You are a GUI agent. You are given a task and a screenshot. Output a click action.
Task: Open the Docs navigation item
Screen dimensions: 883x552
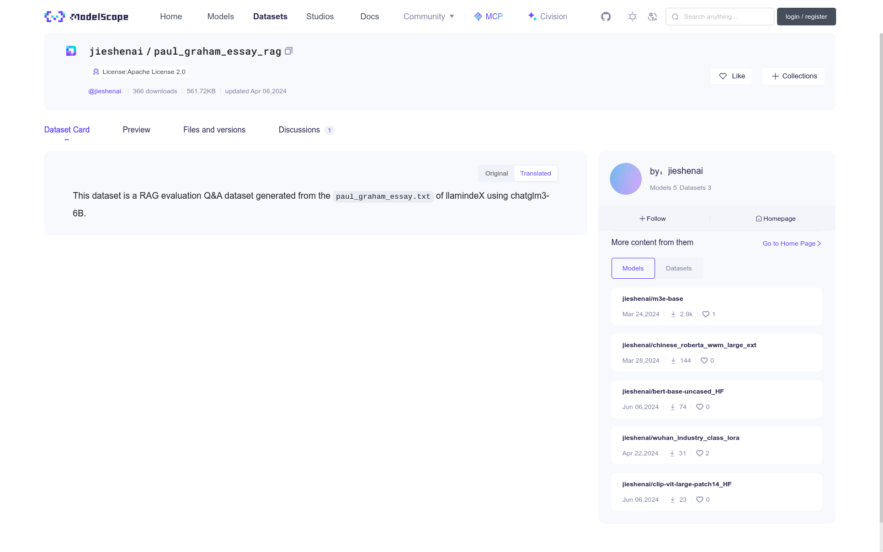(x=370, y=17)
